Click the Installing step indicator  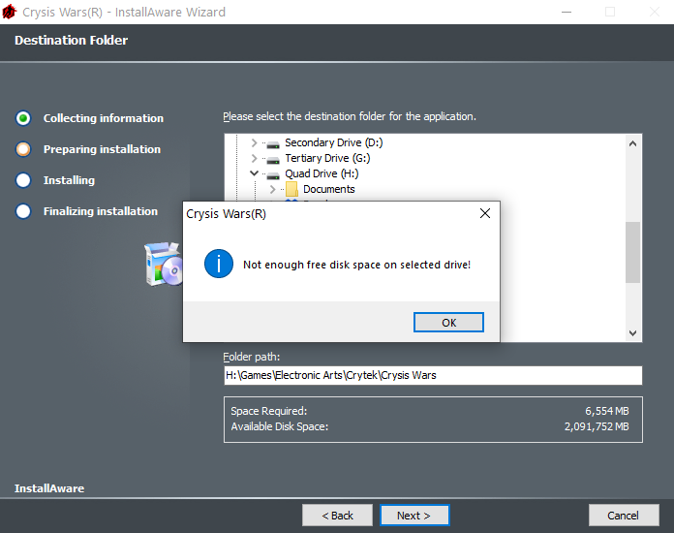coord(24,180)
